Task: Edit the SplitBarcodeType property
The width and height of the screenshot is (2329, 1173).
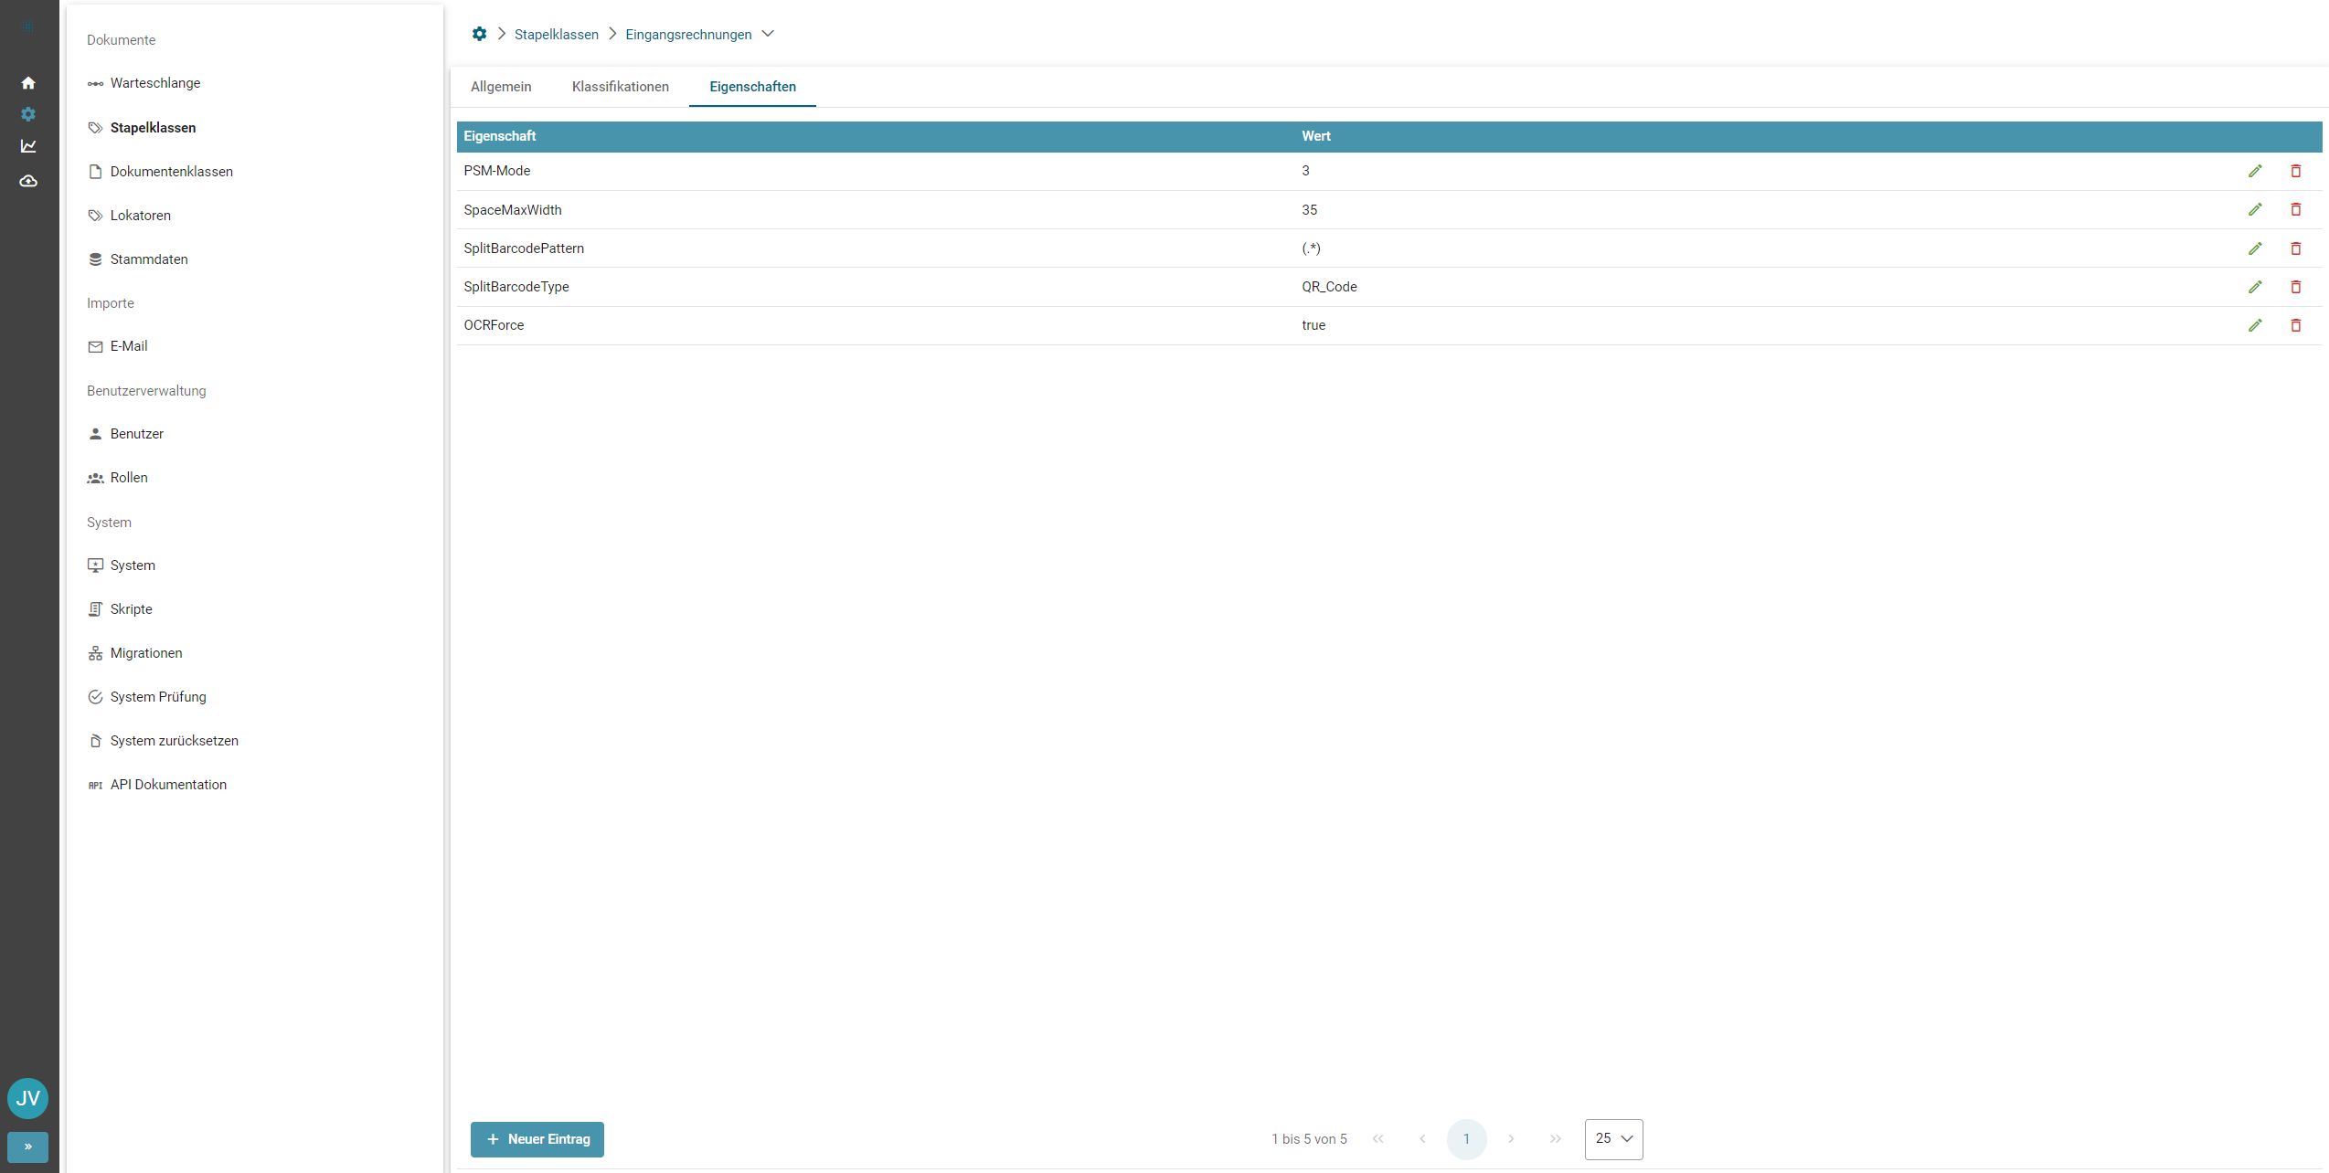Action: (x=2255, y=287)
